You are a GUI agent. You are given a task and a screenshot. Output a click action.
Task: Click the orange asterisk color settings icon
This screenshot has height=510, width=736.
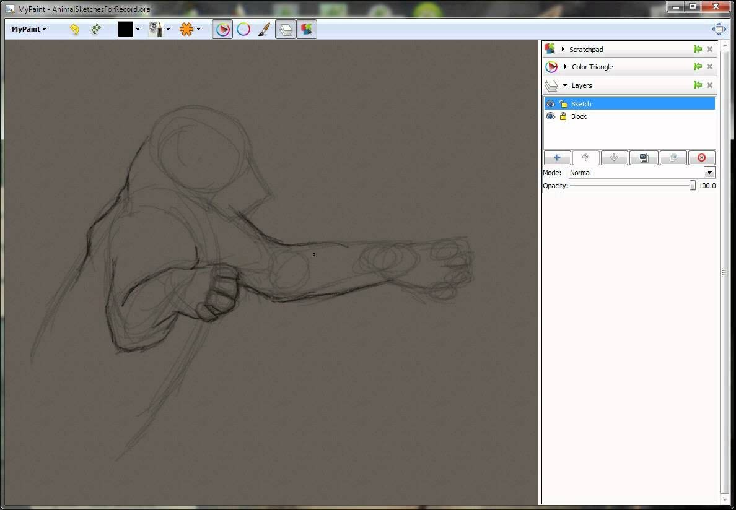pos(186,28)
